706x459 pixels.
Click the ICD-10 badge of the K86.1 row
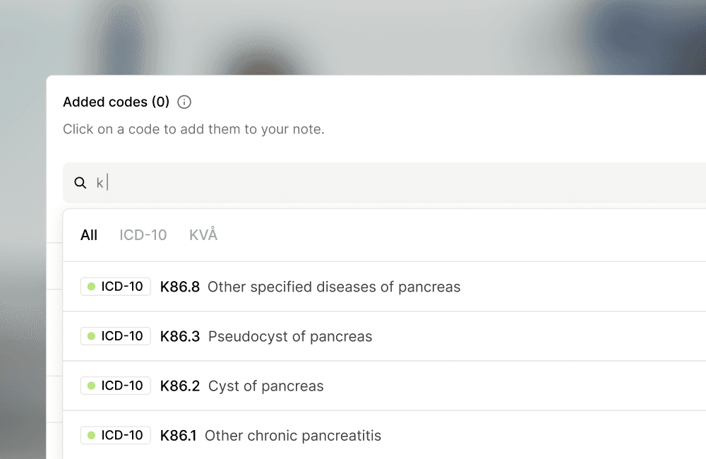click(x=116, y=435)
